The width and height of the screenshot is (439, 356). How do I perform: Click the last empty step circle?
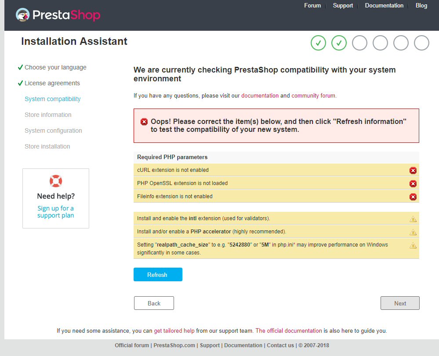pos(422,43)
